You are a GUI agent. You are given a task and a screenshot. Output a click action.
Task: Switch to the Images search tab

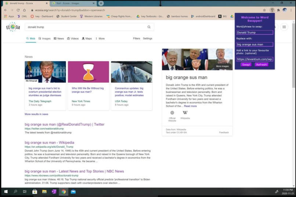pos(44,38)
